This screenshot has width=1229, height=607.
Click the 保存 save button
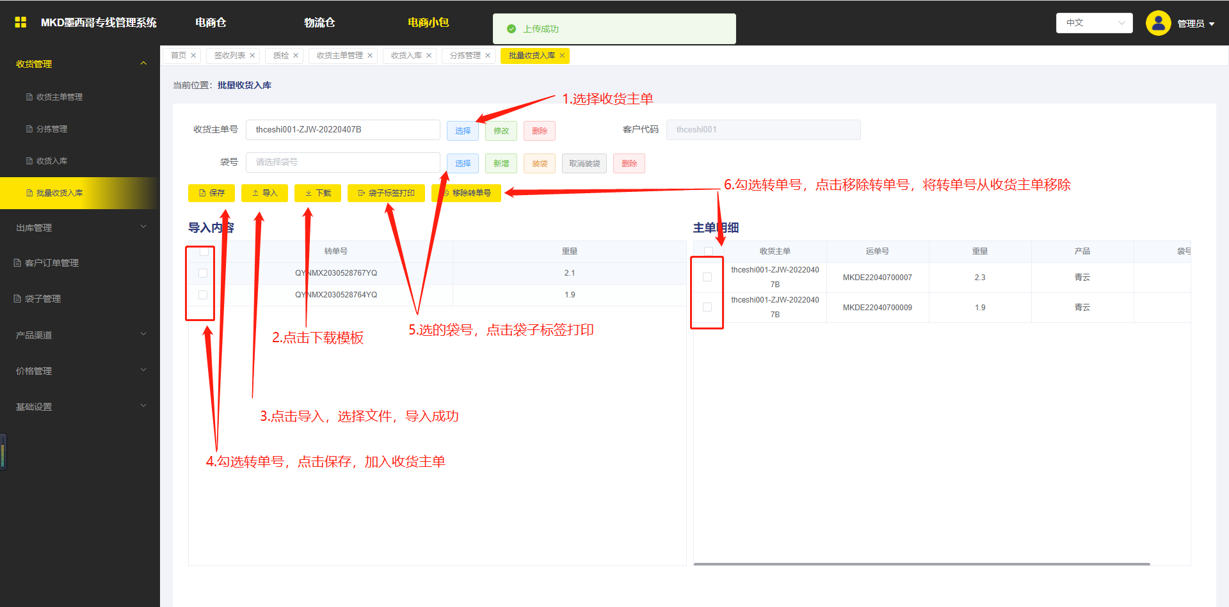click(211, 193)
